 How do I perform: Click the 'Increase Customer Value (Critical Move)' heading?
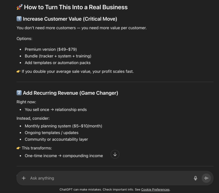coord(70,19)
